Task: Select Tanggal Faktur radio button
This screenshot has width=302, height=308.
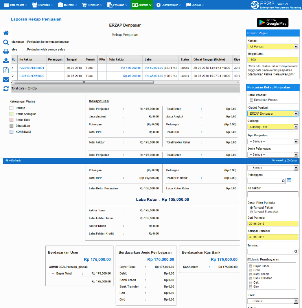Action: [251, 207]
